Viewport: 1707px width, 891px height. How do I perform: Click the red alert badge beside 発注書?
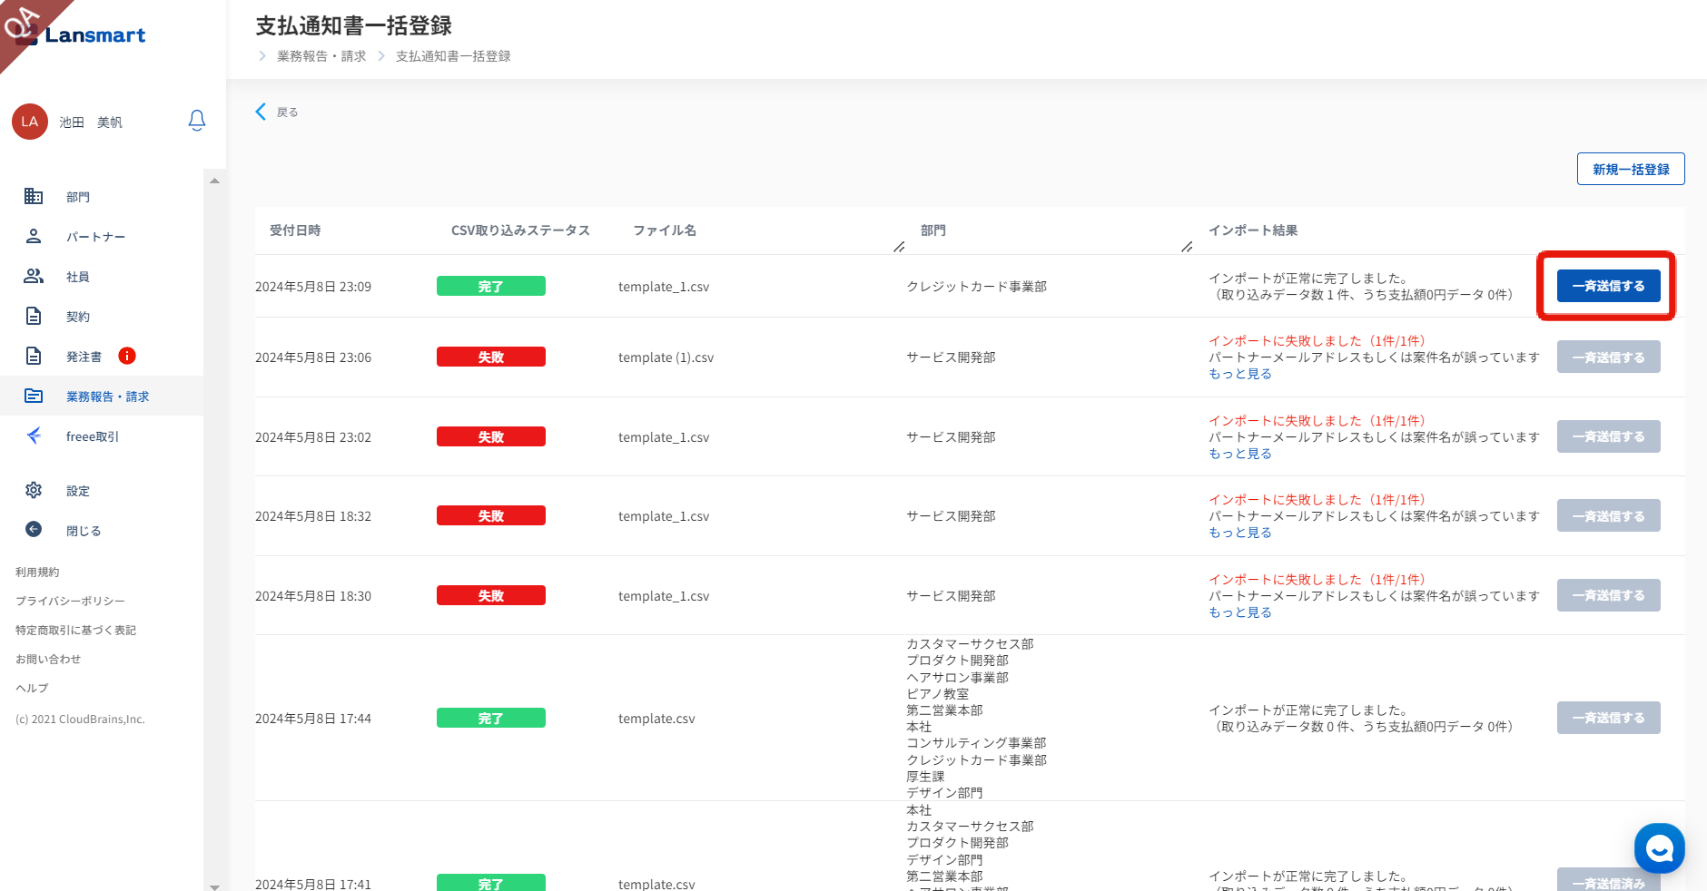(x=127, y=356)
